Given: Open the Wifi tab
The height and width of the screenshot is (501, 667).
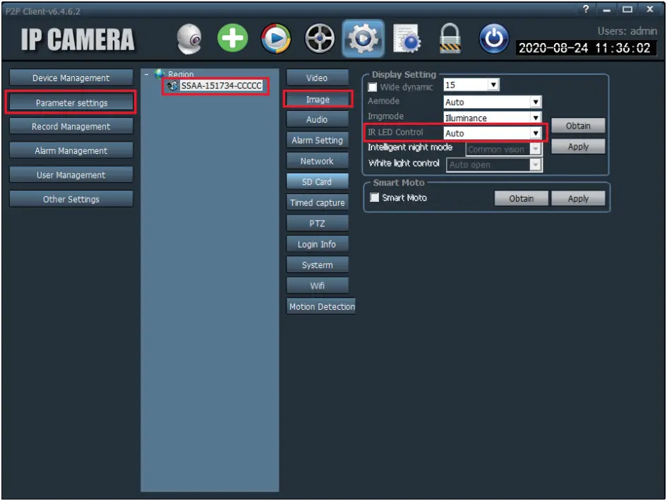Looking at the screenshot, I should pos(318,285).
